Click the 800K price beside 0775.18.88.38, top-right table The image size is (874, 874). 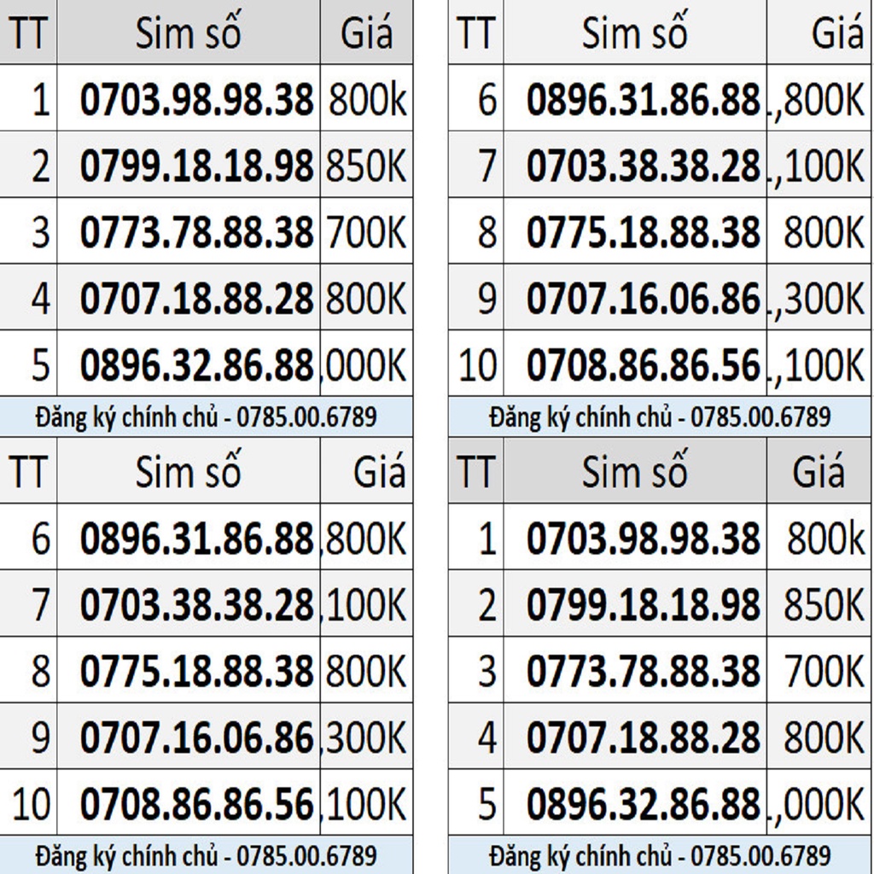824,232
